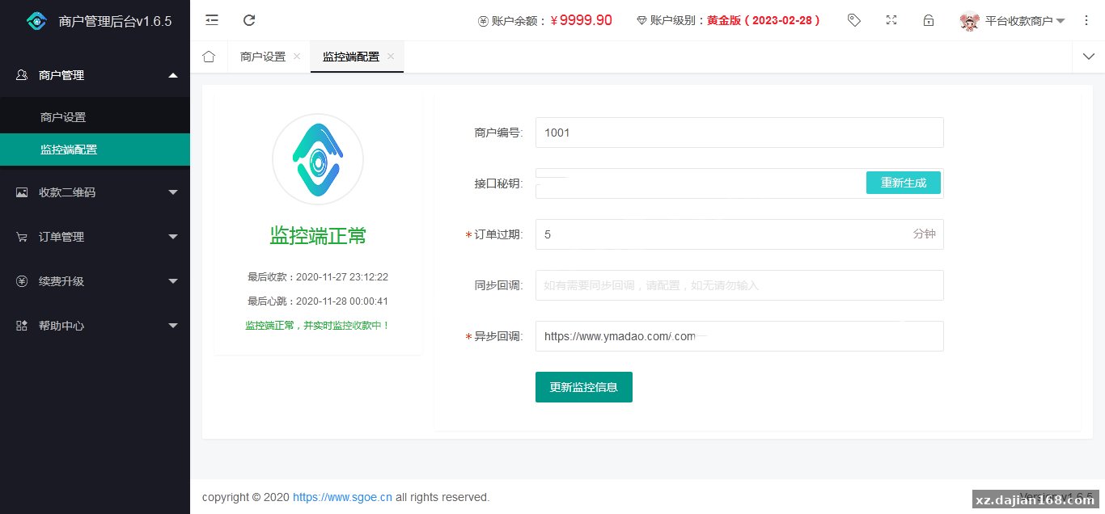This screenshot has height=514, width=1105.
Task: Expand the 订单管理 menu arrow
Action: (x=172, y=237)
